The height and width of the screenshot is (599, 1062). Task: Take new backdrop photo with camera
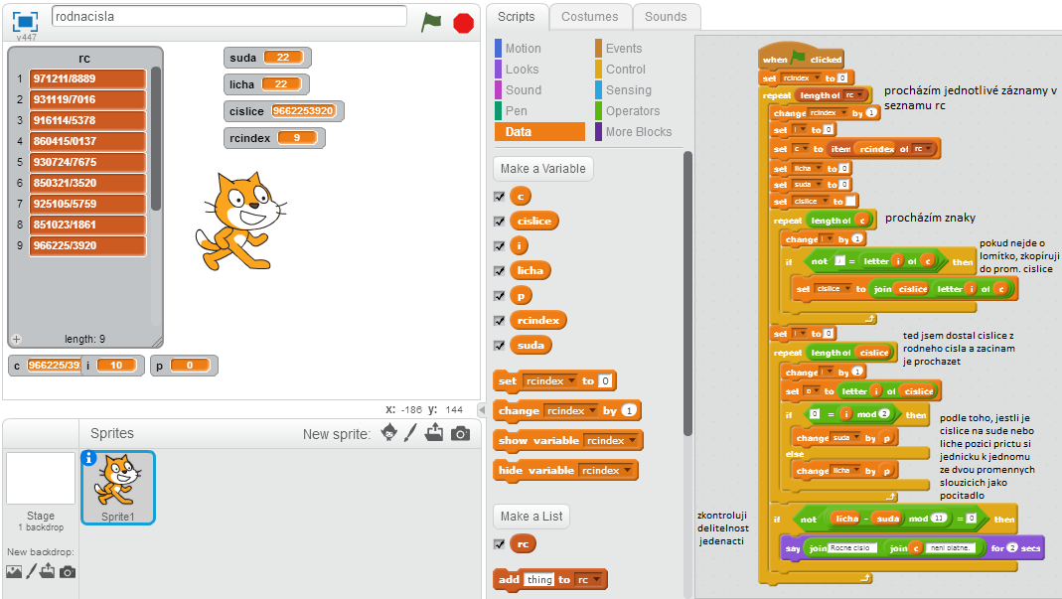67,572
